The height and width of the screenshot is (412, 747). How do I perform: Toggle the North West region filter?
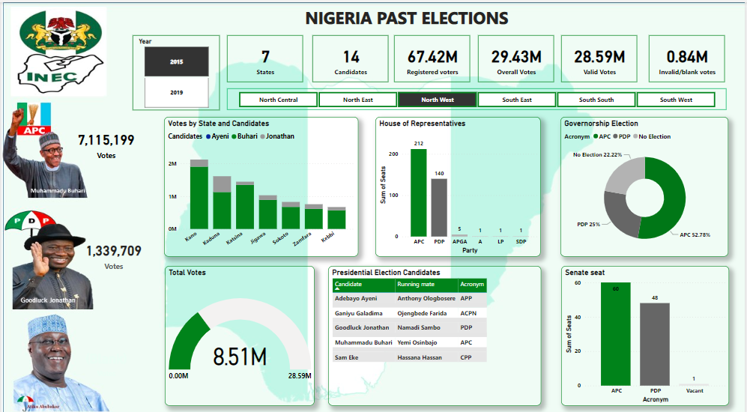pos(437,100)
